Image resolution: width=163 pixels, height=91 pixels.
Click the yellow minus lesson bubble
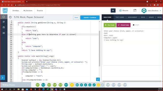(72, 85)
